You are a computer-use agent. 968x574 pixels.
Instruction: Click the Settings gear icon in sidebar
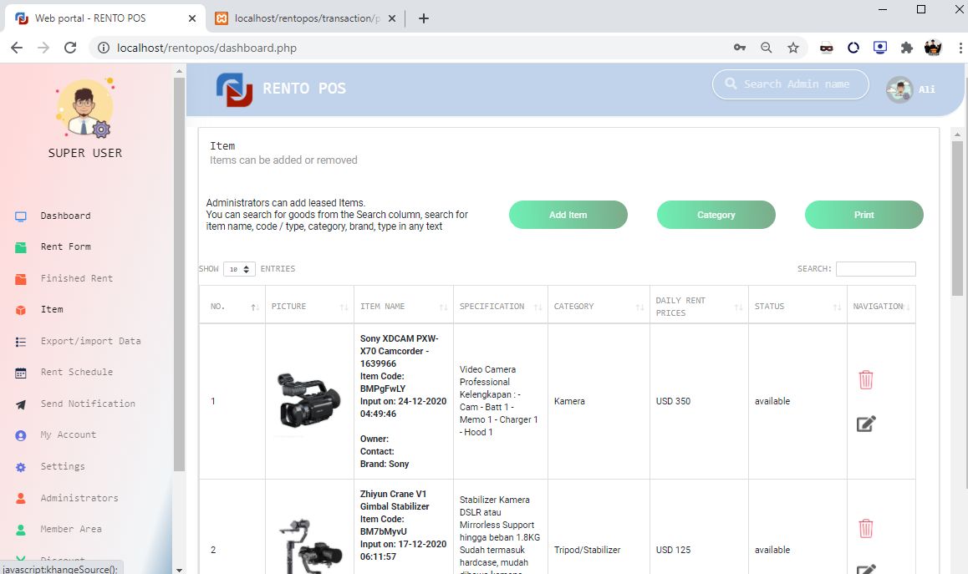20,467
